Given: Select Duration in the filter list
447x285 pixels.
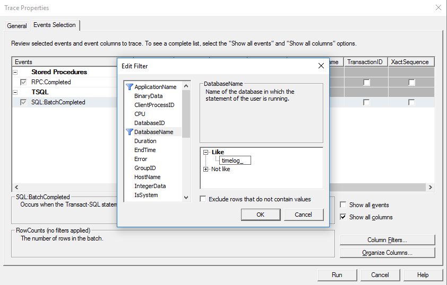Looking at the screenshot, I should (145, 141).
